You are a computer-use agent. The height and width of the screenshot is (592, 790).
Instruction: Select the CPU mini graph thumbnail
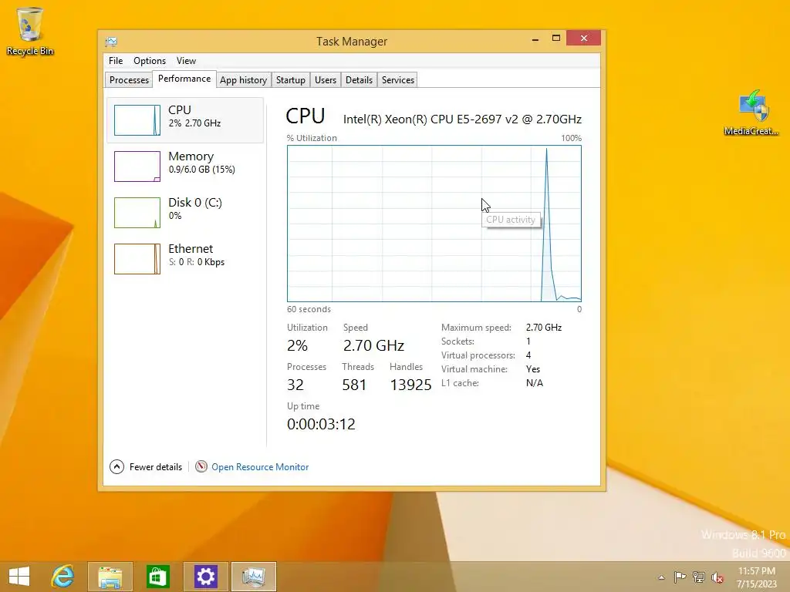point(137,119)
